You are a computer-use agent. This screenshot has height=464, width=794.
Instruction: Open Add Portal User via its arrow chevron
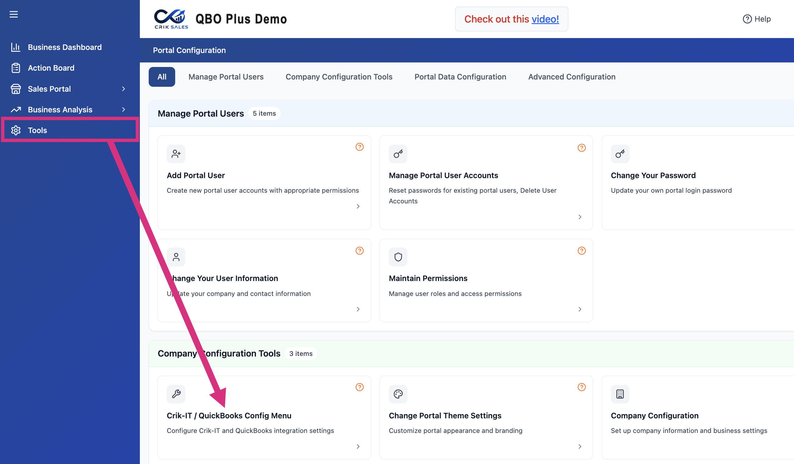coord(358,206)
